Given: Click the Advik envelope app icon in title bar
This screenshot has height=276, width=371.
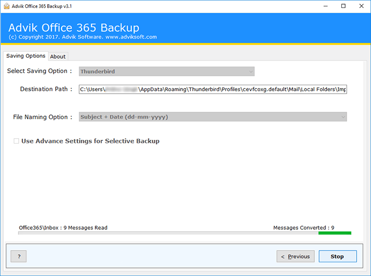Looking at the screenshot, I should pos(6,6).
